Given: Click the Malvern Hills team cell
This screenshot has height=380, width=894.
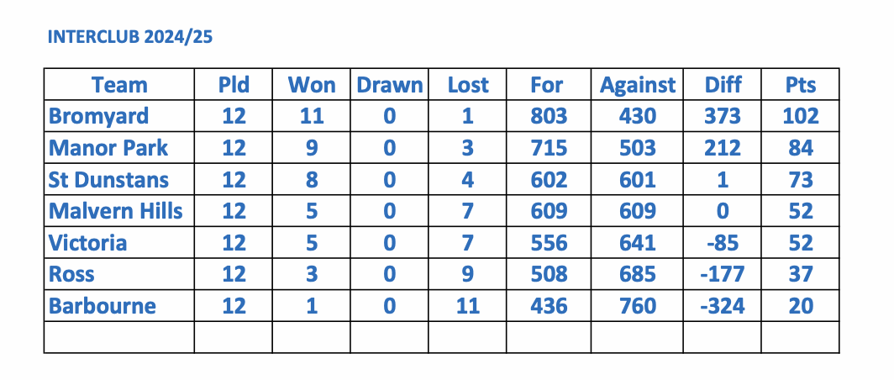Looking at the screenshot, I should click(115, 211).
